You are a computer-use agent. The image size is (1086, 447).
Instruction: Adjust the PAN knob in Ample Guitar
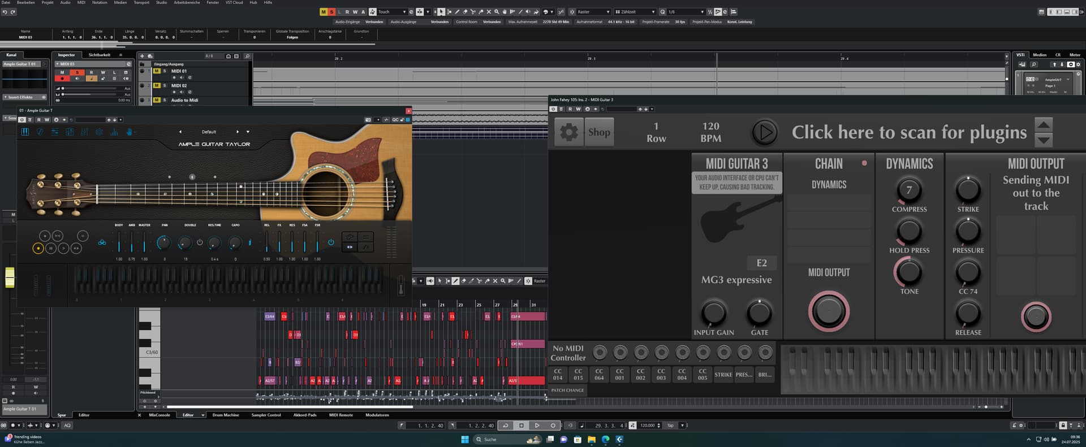(163, 243)
